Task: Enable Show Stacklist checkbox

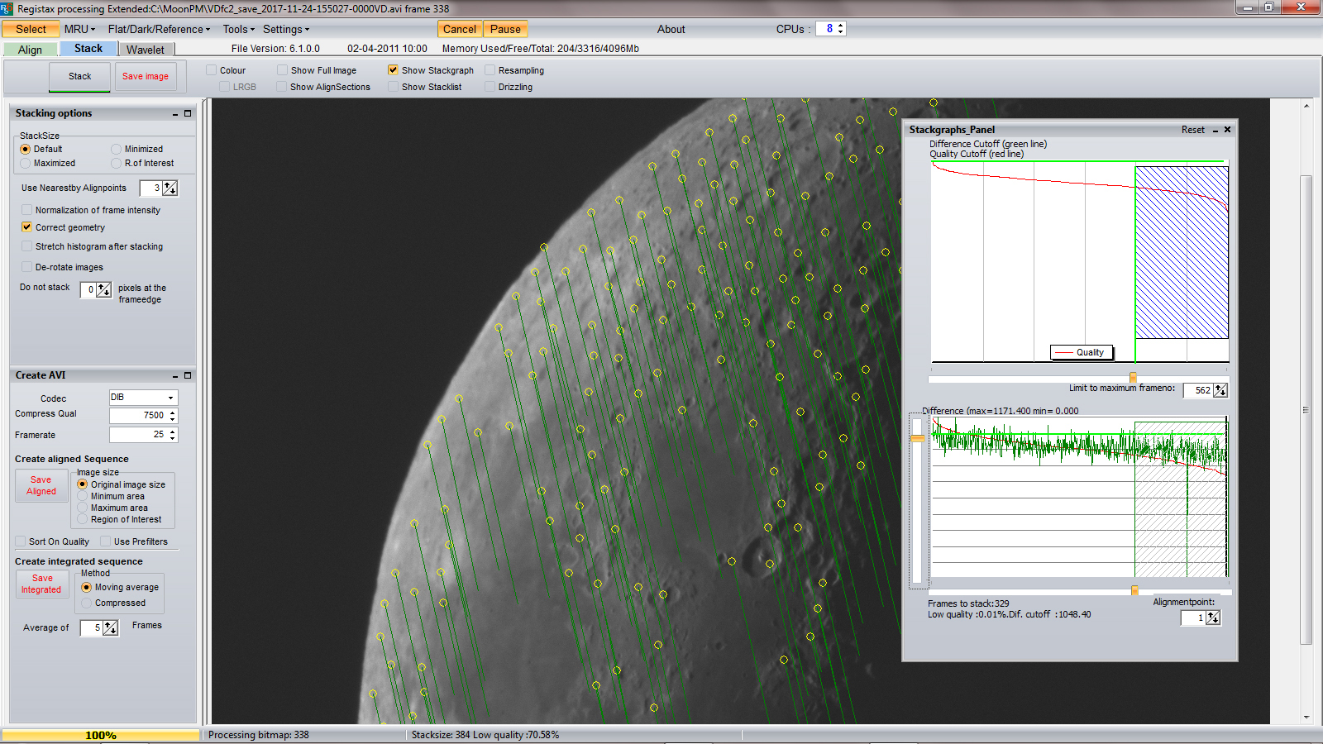Action: 394,87
